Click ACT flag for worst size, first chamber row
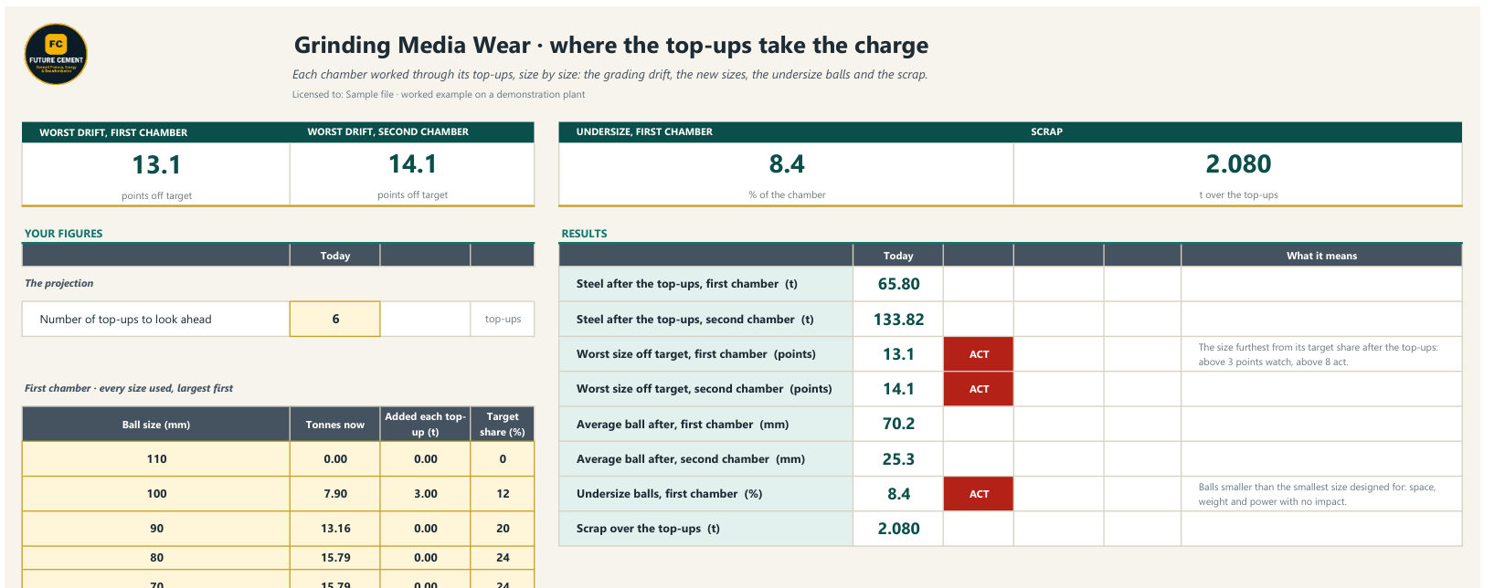The height and width of the screenshot is (588, 1505). (979, 354)
